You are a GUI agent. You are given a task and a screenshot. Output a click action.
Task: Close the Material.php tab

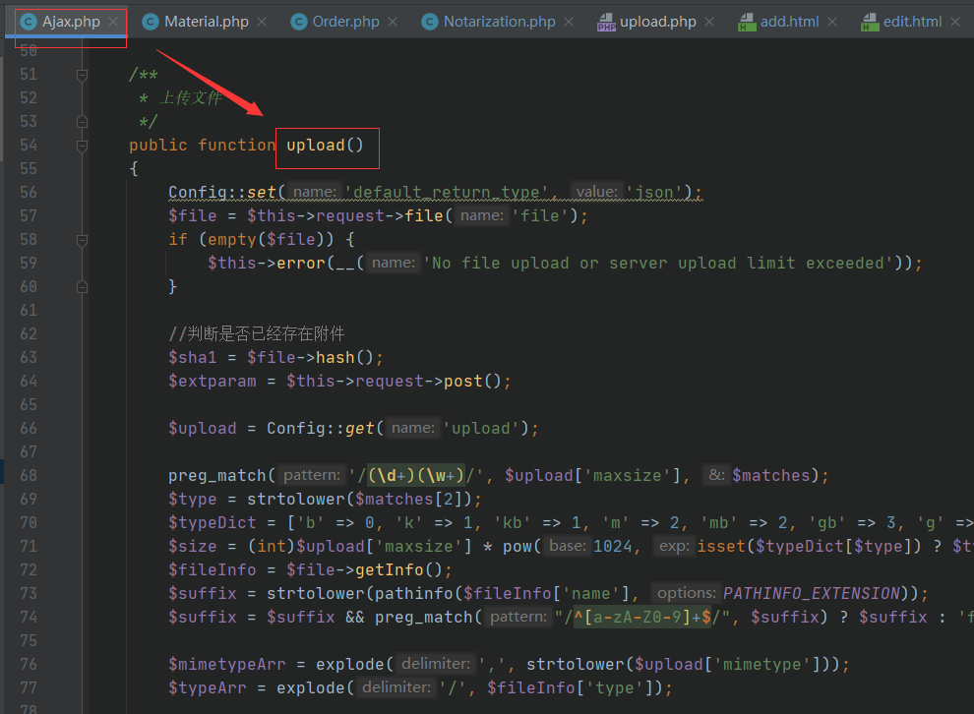262,22
